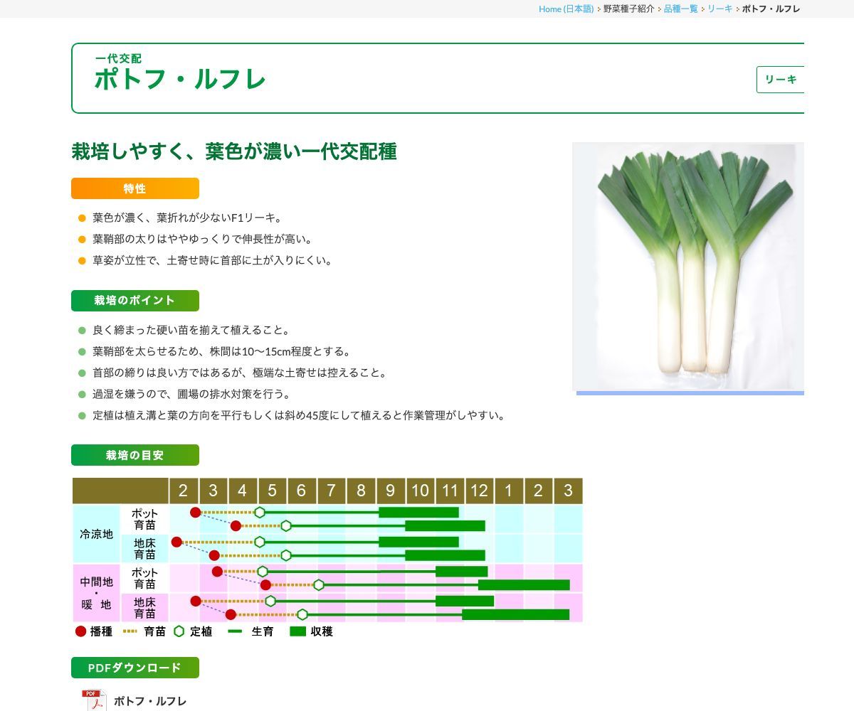Click the red 播種 legend icon
This screenshot has width=854, height=711.
point(81,631)
